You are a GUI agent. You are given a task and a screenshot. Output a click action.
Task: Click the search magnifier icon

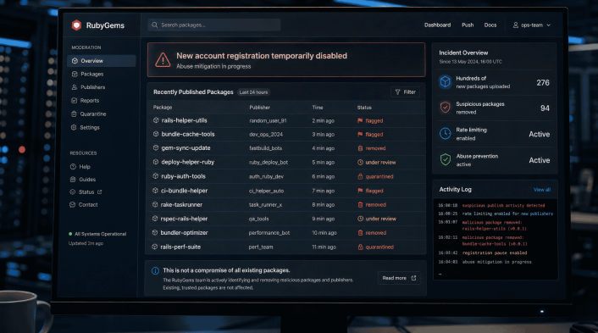click(154, 25)
